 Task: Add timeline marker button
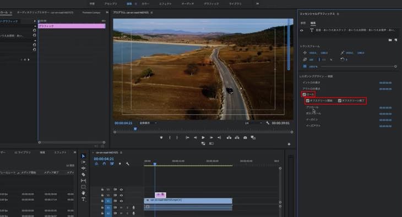point(119,164)
